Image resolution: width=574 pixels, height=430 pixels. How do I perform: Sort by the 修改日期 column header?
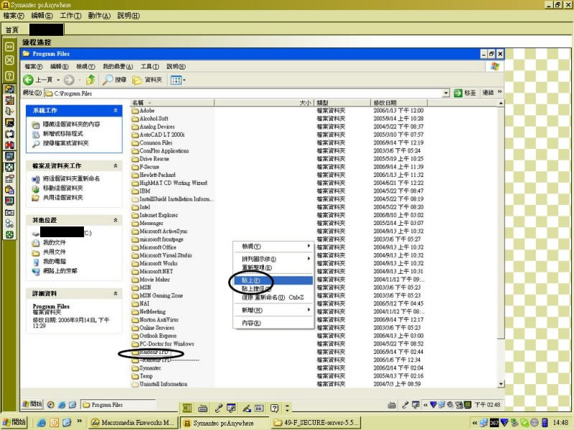click(x=399, y=102)
